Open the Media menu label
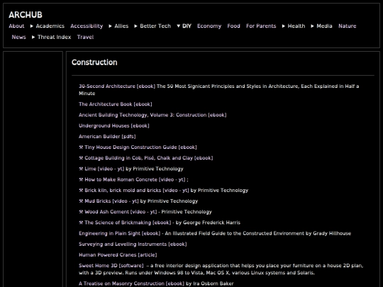Screen dimensions: 383x287 click(324, 26)
